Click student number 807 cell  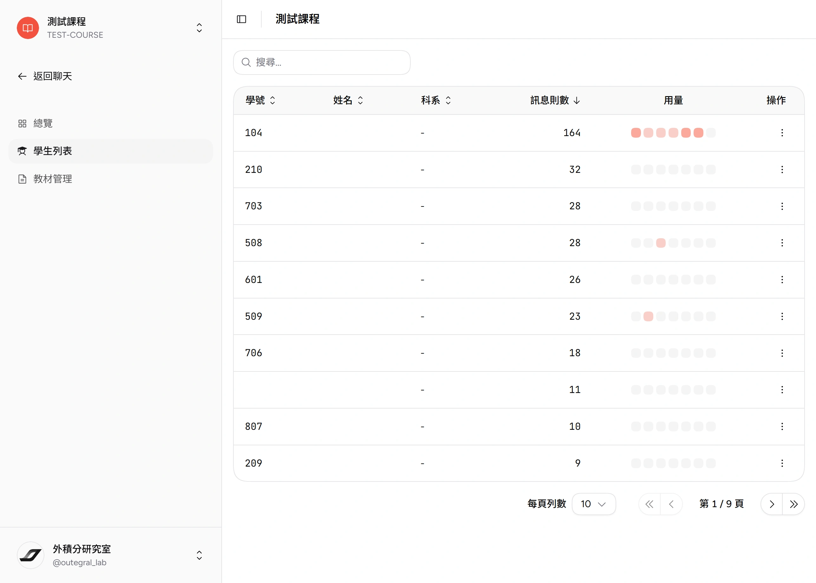[x=253, y=427]
